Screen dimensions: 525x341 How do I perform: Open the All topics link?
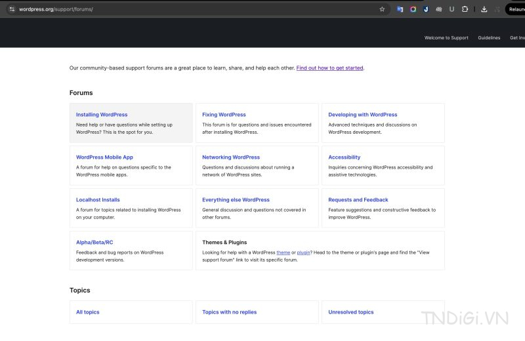(88, 312)
